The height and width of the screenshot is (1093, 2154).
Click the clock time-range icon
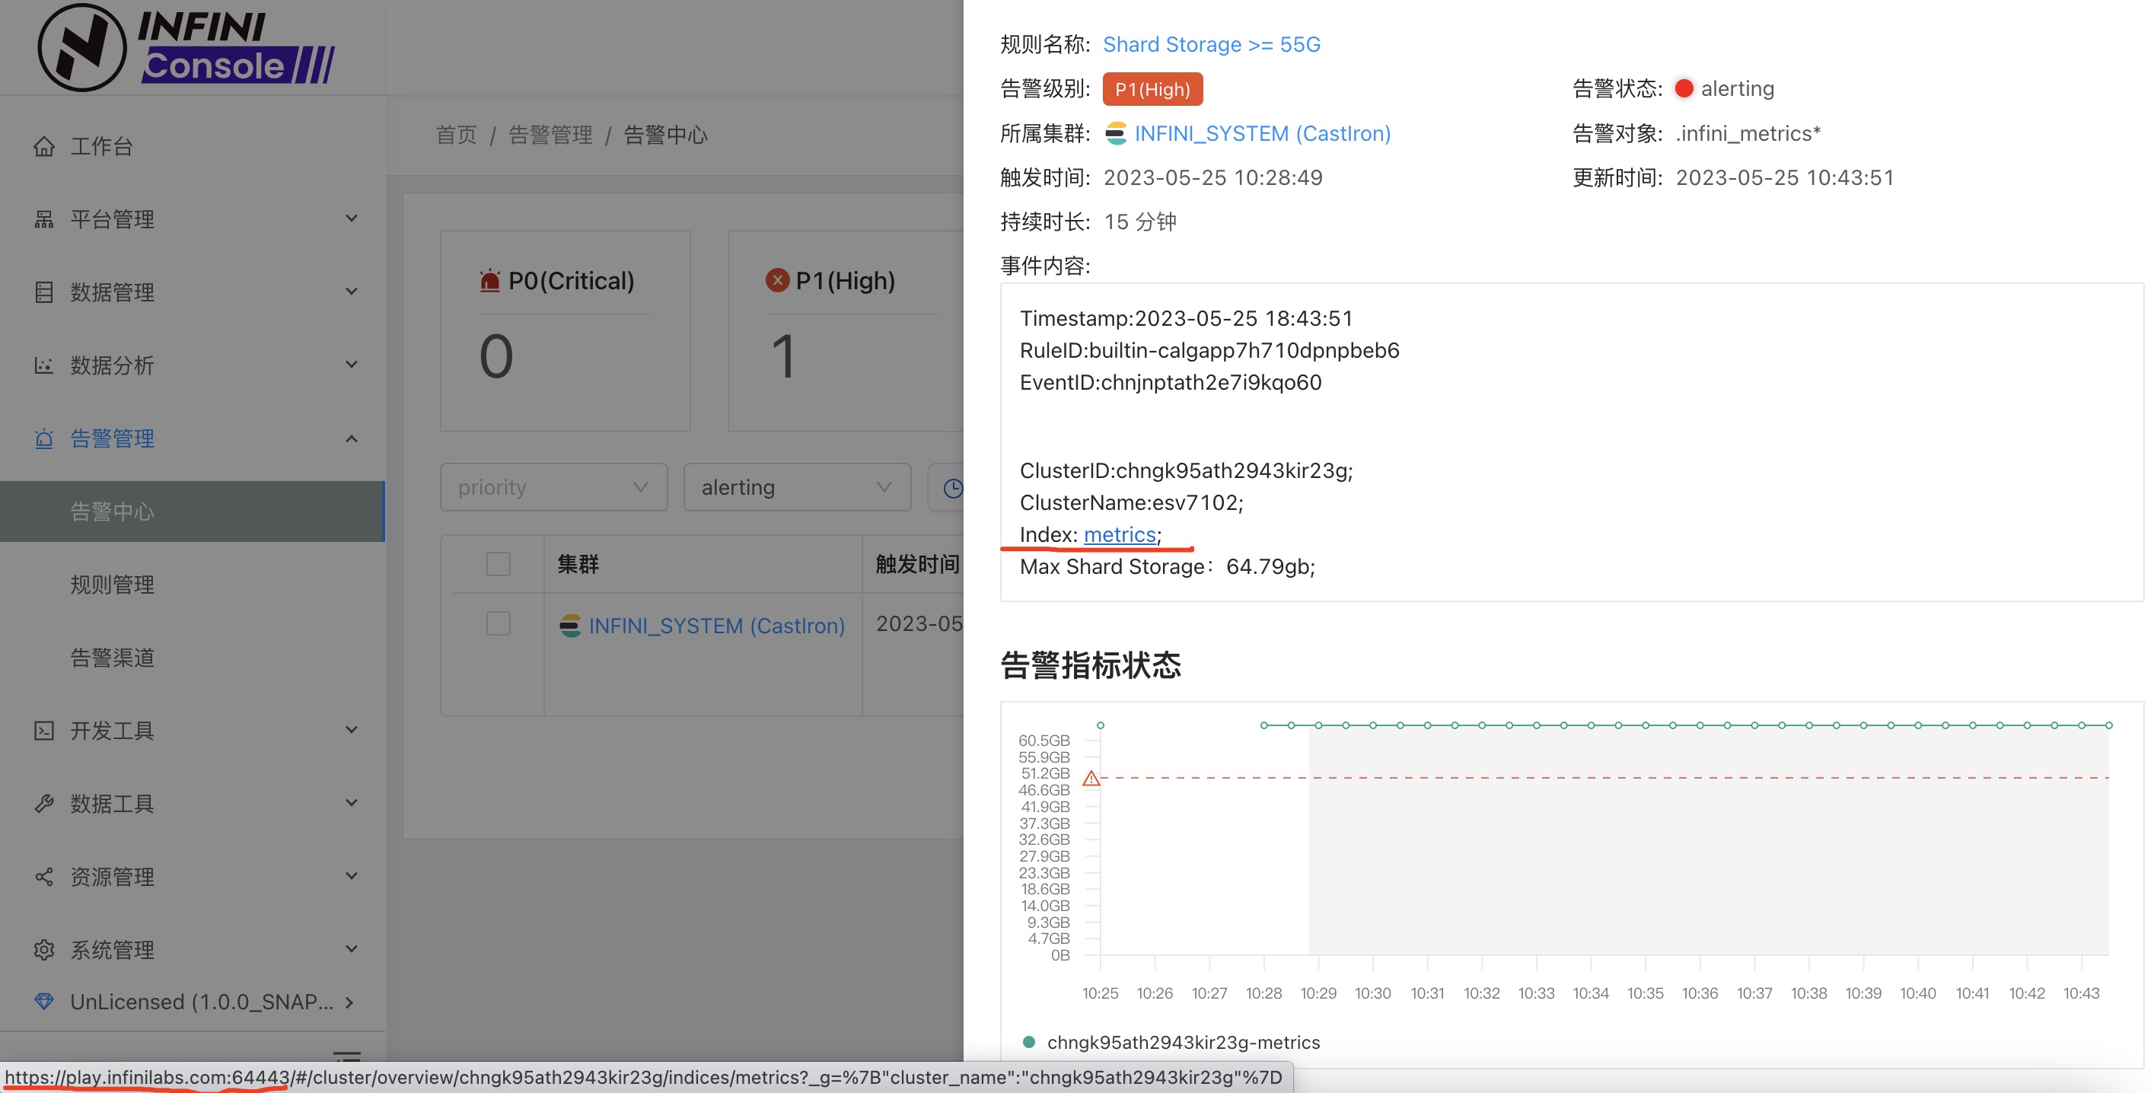pos(952,488)
